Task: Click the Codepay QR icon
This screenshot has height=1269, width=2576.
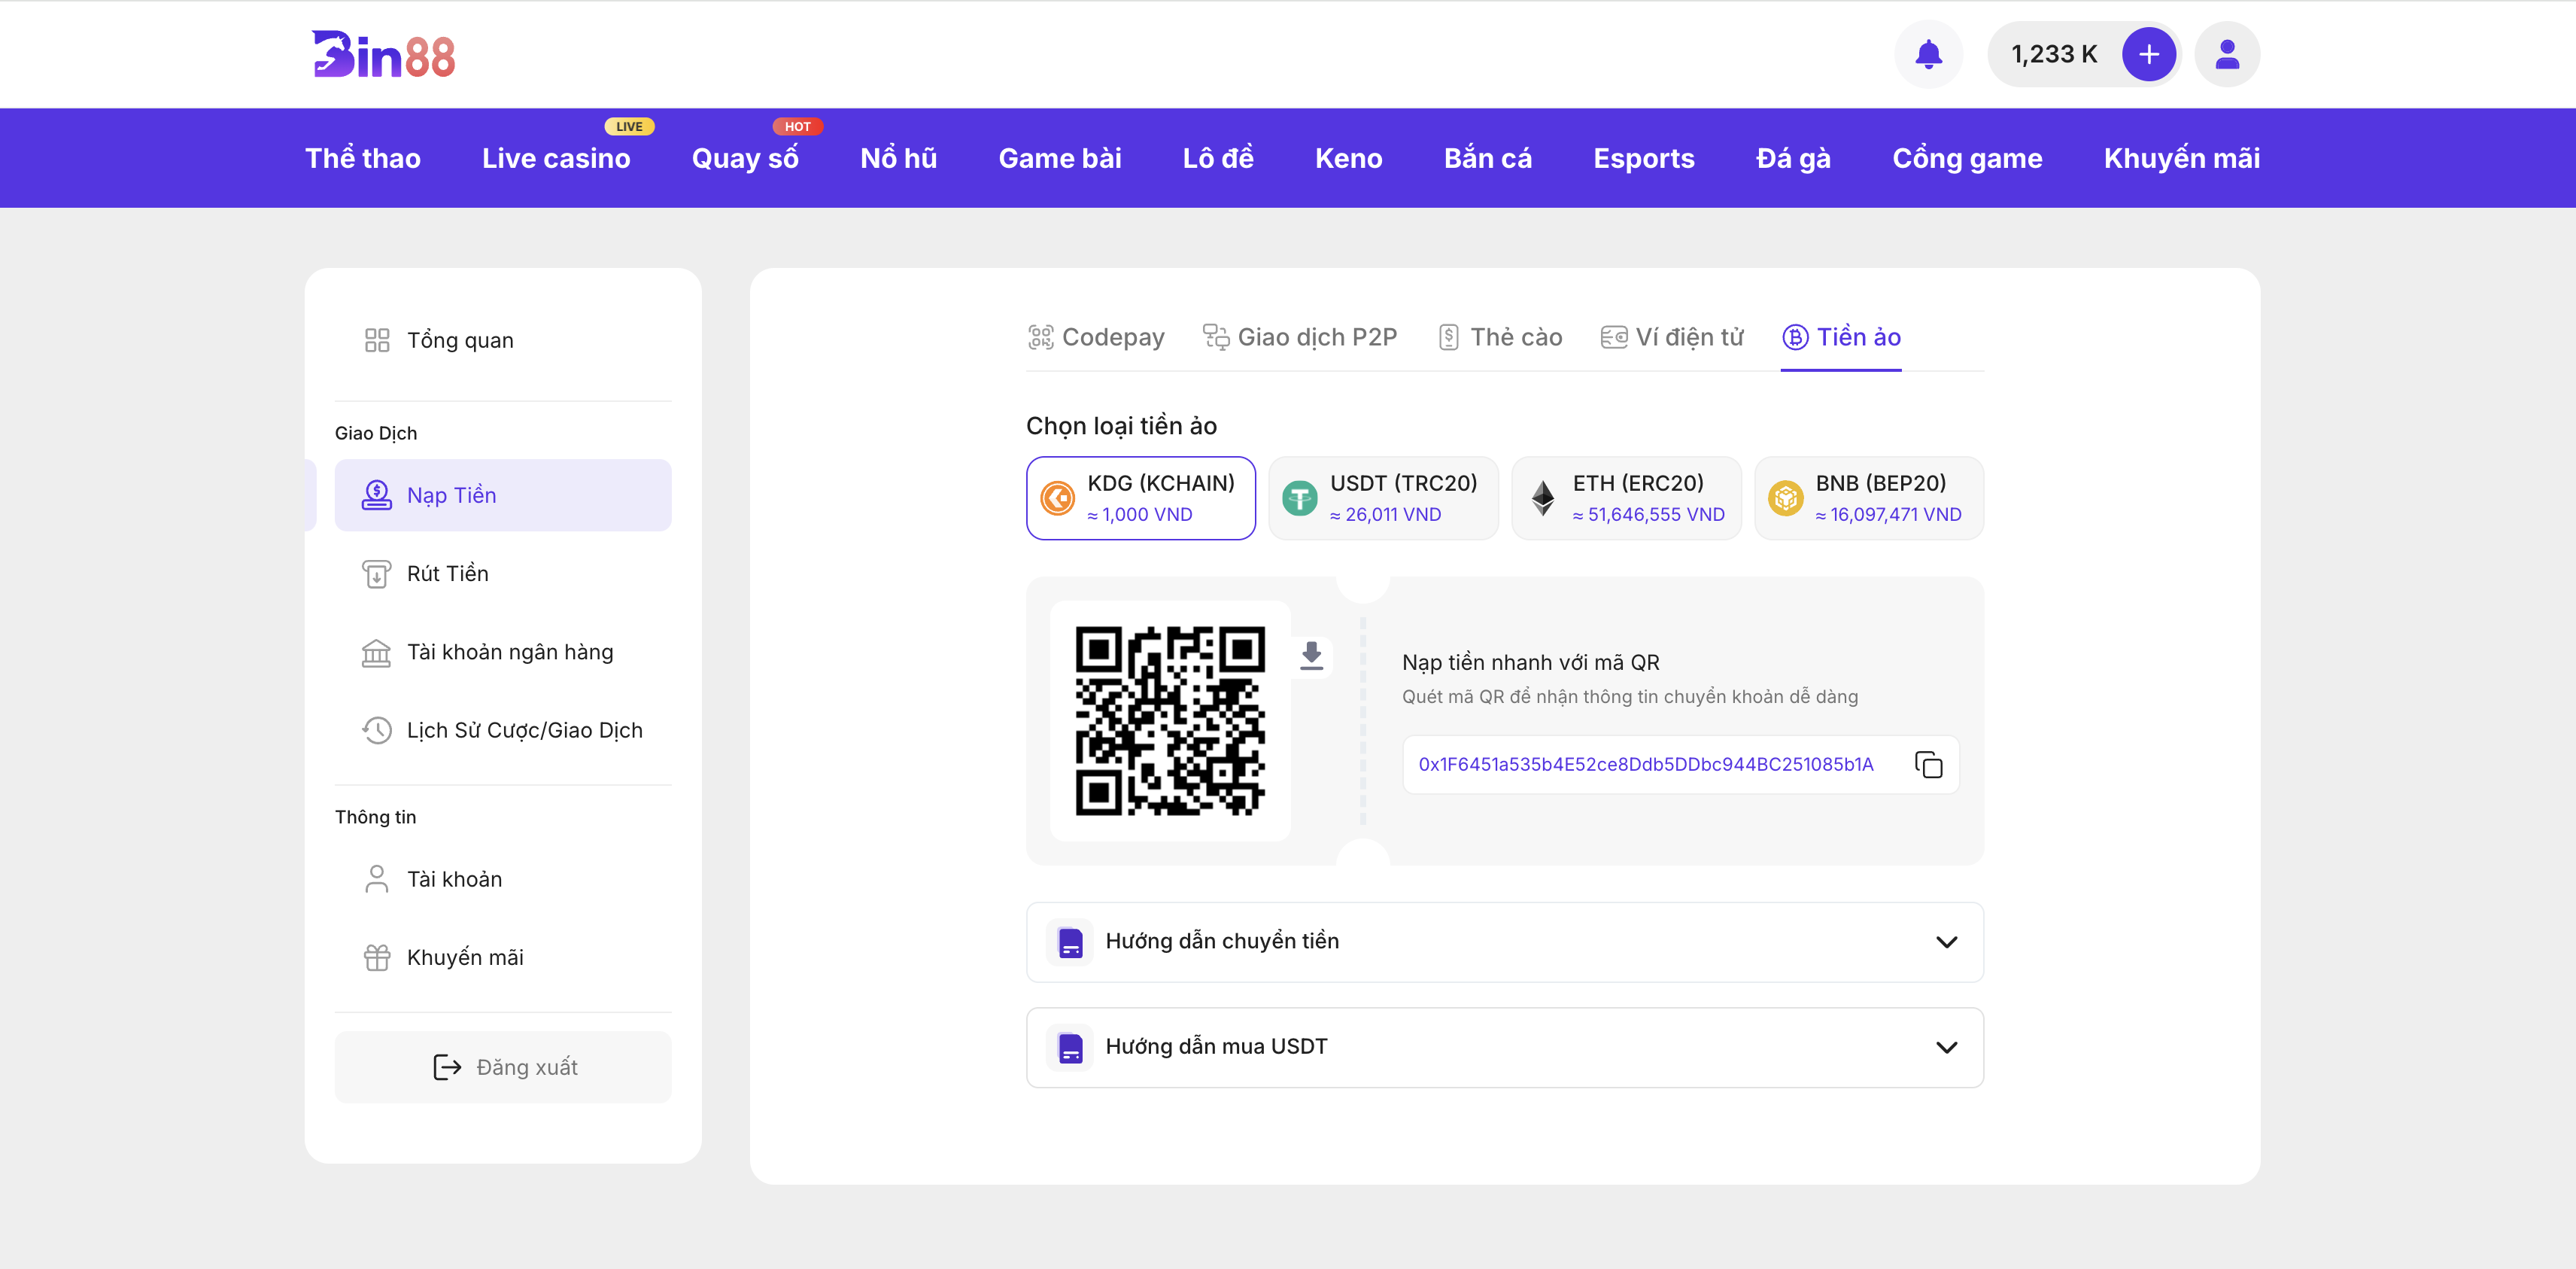Action: [1040, 337]
